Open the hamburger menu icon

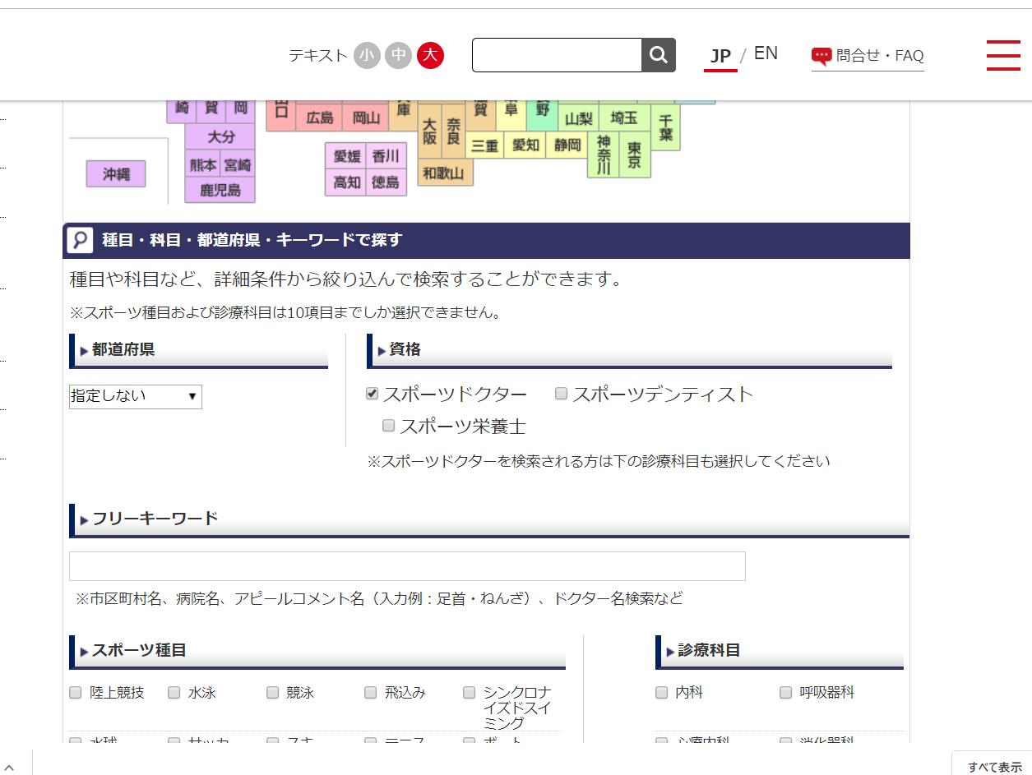point(1003,55)
